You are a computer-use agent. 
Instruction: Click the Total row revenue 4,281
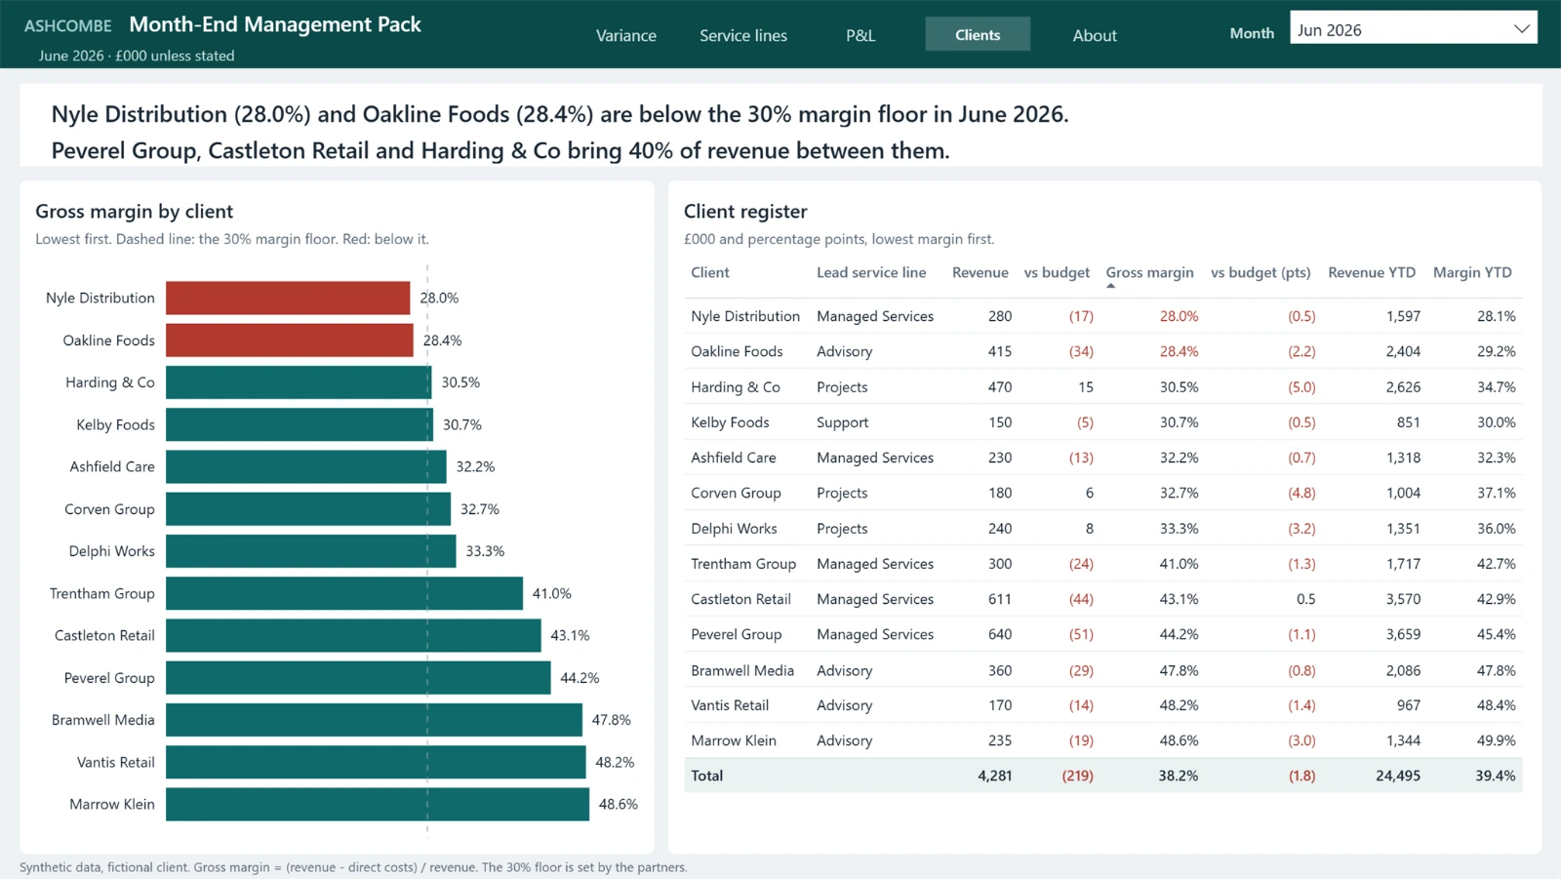(994, 776)
